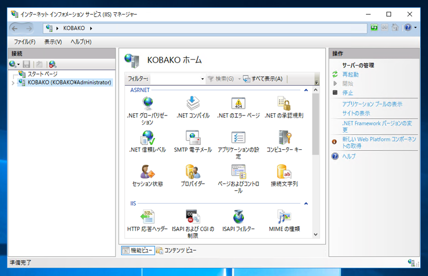Open .NET の承認規則 feature
The image size is (428, 276).
[x=284, y=108]
